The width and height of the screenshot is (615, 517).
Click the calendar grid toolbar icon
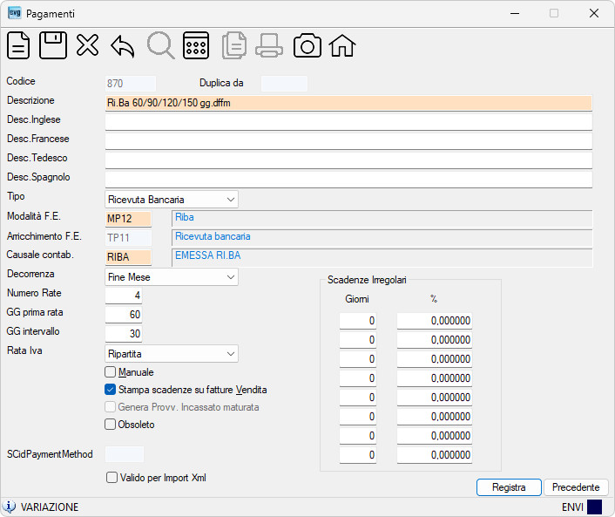(196, 45)
